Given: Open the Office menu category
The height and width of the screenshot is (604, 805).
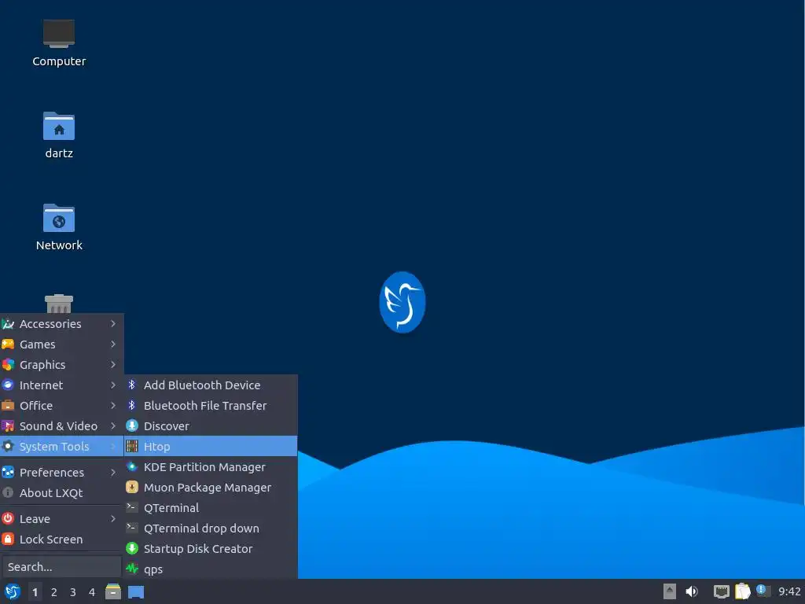Looking at the screenshot, I should click(x=61, y=406).
